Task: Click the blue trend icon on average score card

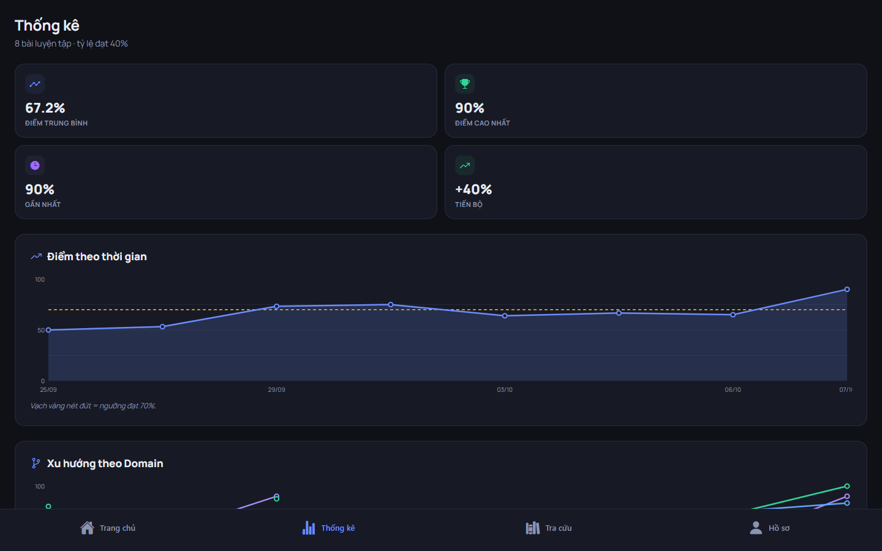Action: (x=35, y=84)
